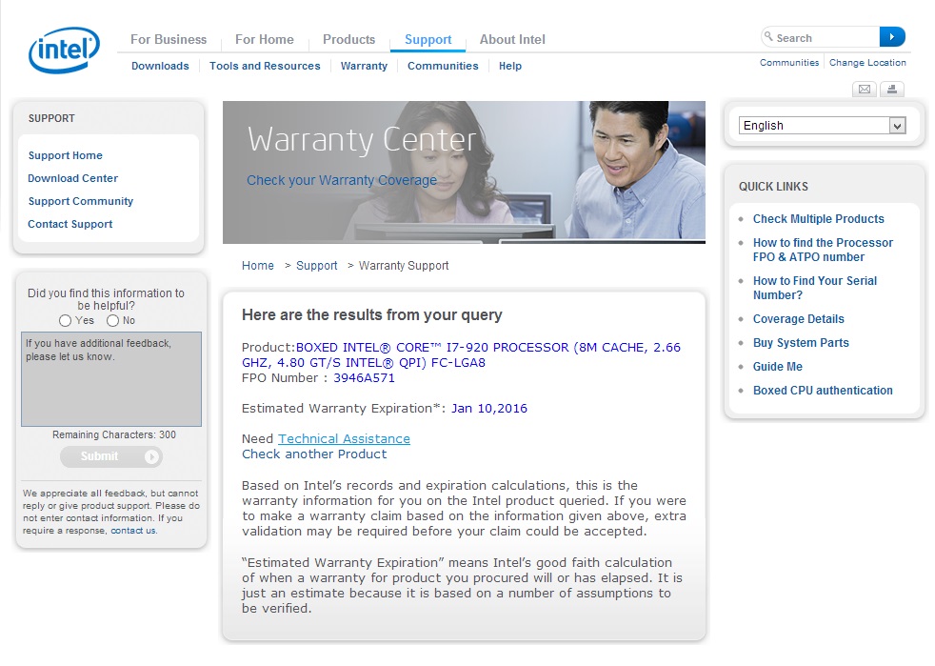Open How to find Processor FPO & ATPO number

point(823,250)
